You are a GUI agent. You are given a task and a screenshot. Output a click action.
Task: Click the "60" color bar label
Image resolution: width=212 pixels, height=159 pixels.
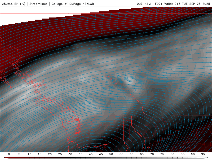point(131,154)
